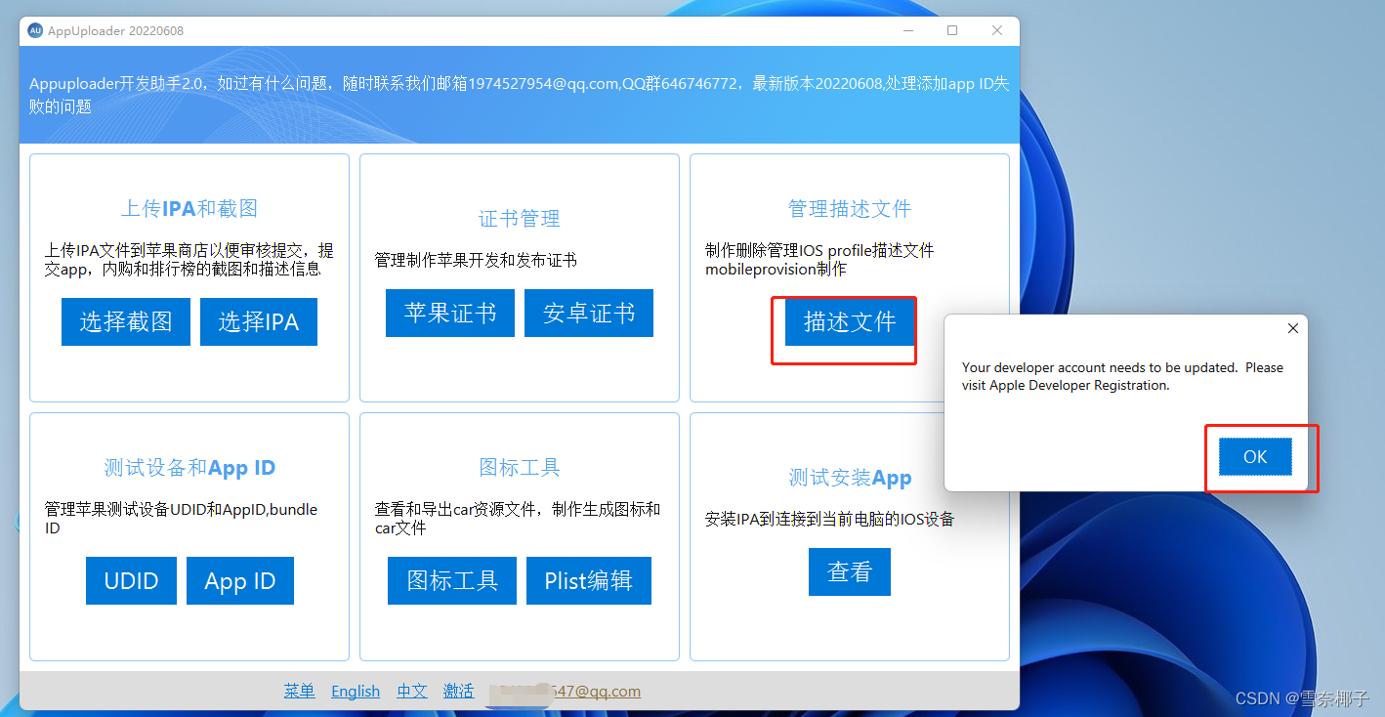Switch language to English

click(356, 691)
